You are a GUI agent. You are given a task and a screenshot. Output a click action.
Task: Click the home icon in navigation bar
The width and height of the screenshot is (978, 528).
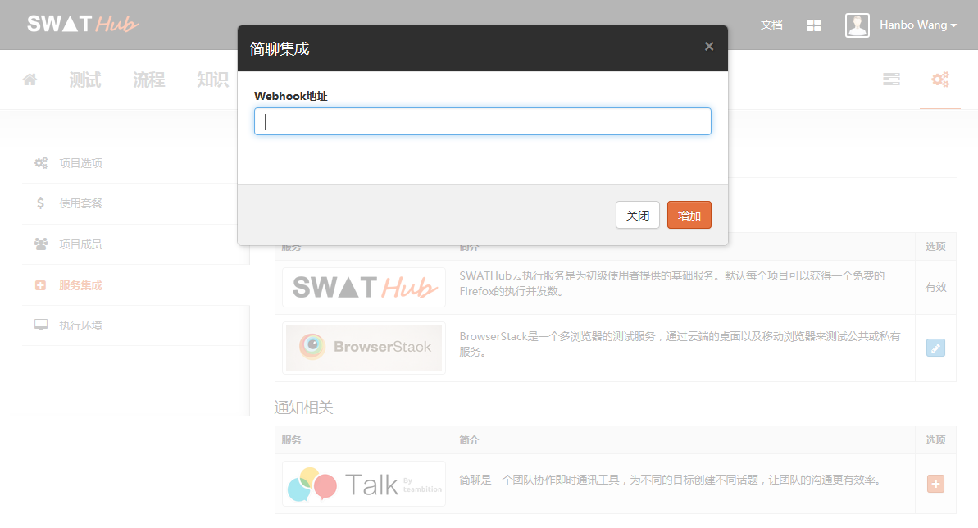click(30, 80)
